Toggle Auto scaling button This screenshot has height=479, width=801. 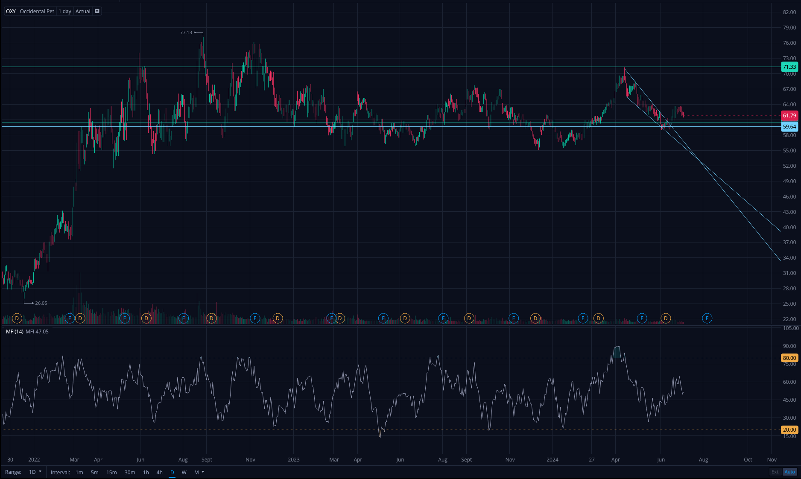click(789, 472)
